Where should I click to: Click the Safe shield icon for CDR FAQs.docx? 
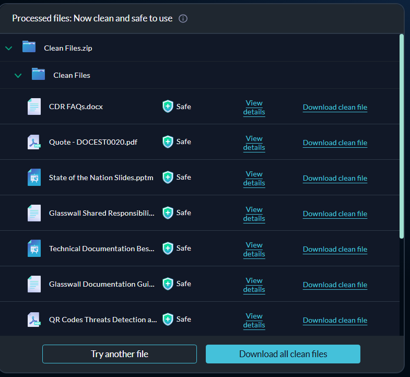168,107
